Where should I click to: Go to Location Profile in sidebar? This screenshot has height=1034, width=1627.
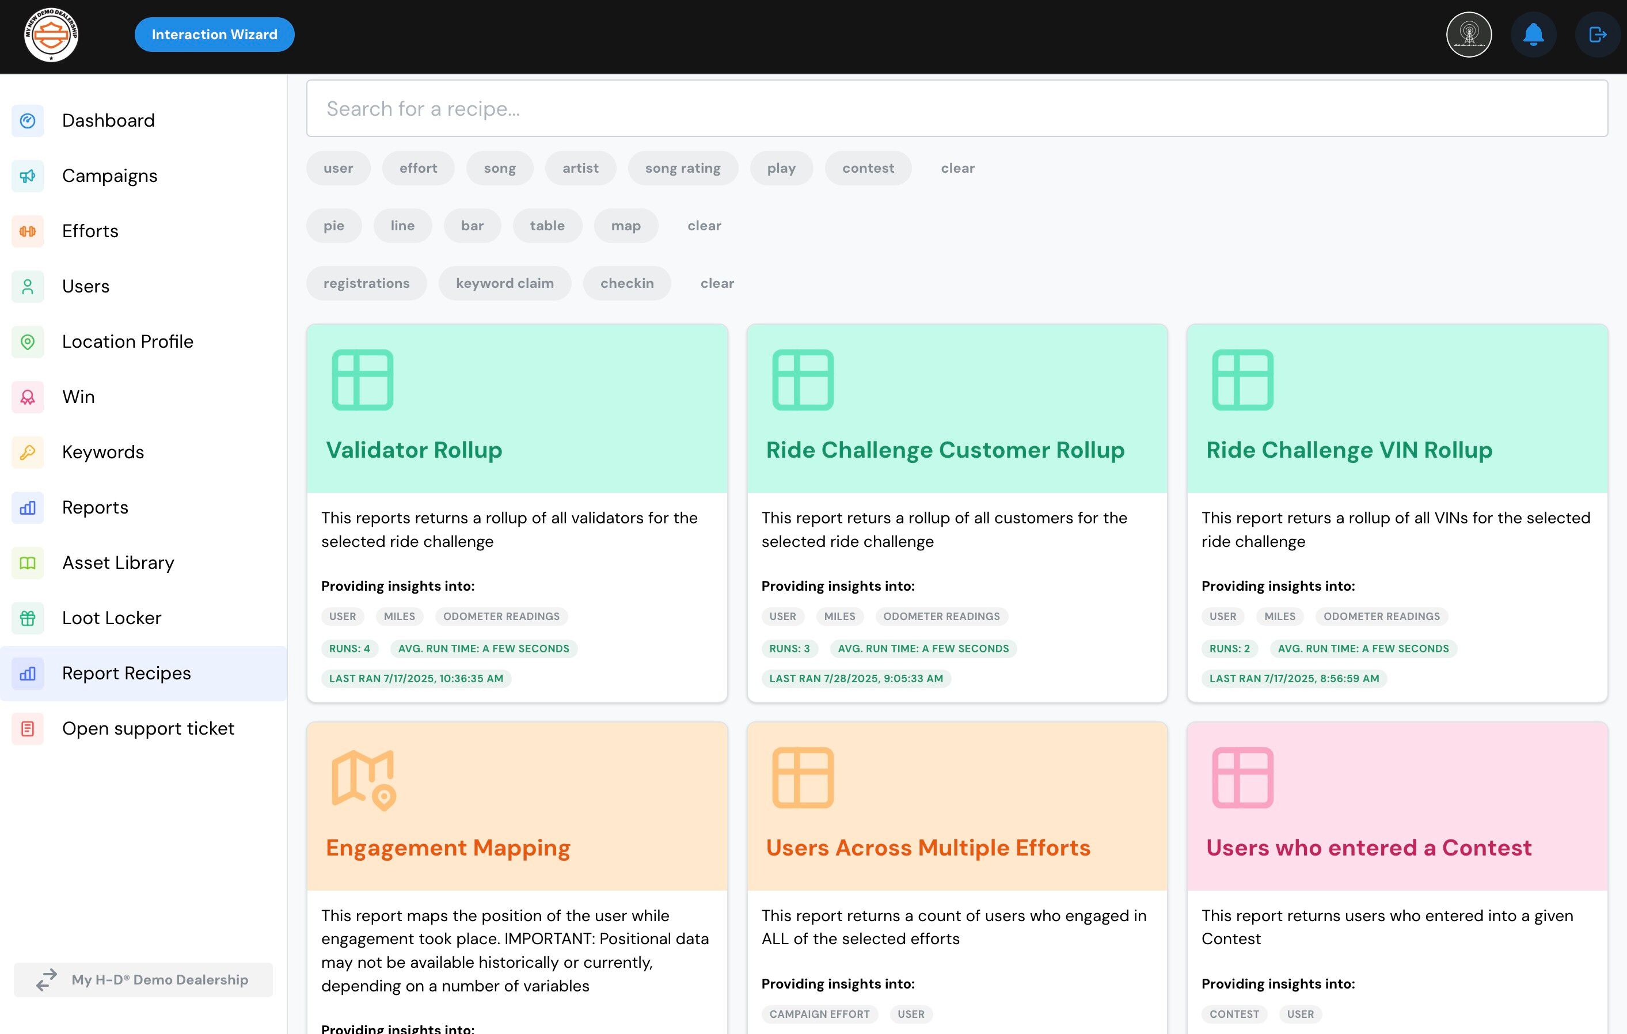tap(127, 341)
